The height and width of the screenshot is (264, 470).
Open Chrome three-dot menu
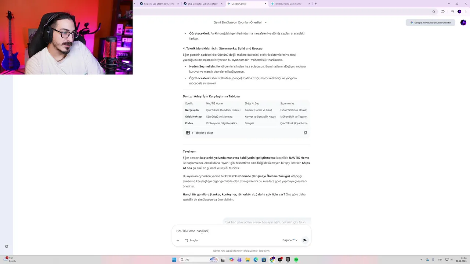click(x=465, y=11)
